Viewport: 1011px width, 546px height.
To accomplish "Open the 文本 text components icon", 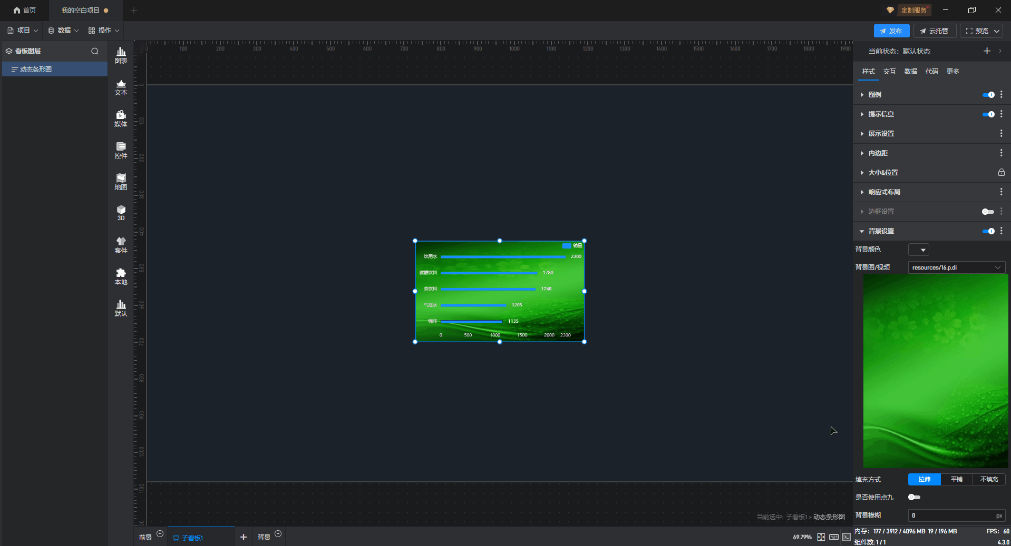I will [x=121, y=87].
